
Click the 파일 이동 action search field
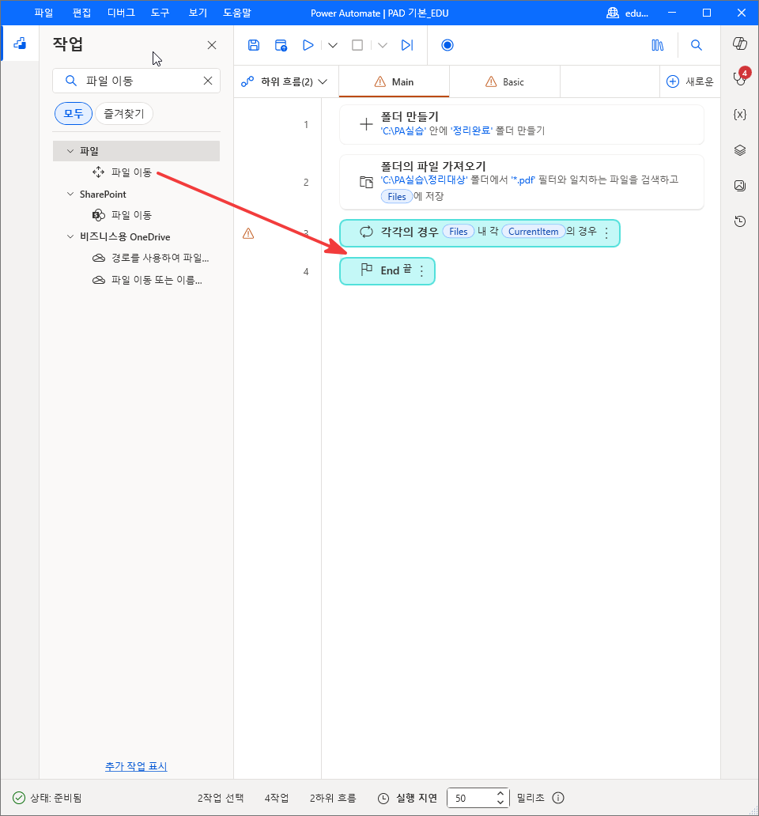pyautogui.click(x=136, y=81)
